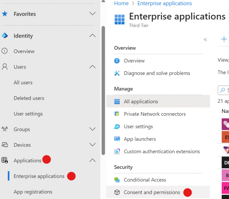Click the Diagnose and solve problems wrench icon
The height and width of the screenshot is (199, 229).
(117, 73)
